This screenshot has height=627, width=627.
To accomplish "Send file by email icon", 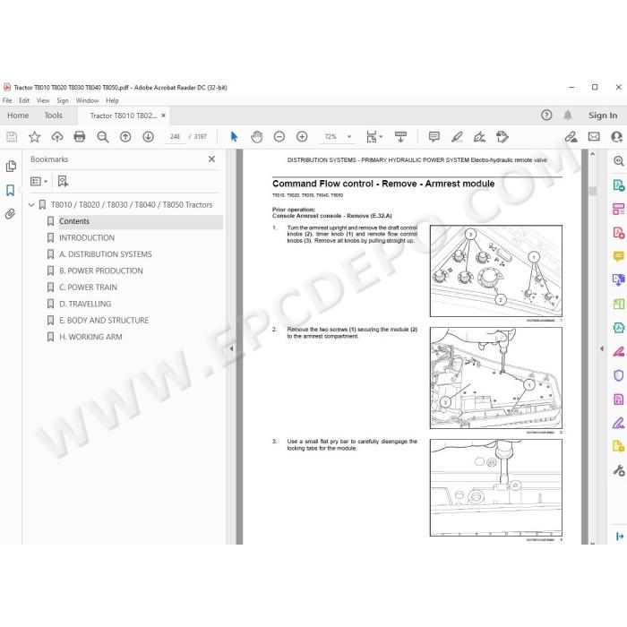I will 594,137.
